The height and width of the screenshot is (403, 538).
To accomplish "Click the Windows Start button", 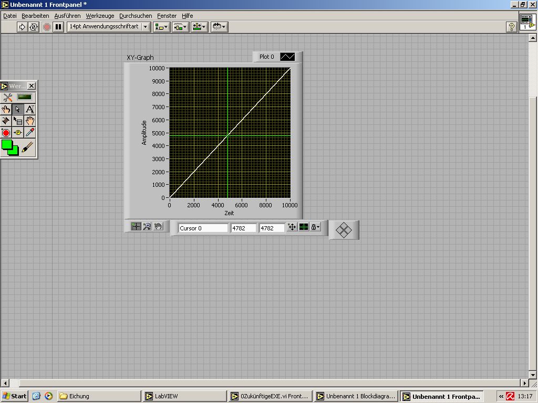I will pos(14,396).
